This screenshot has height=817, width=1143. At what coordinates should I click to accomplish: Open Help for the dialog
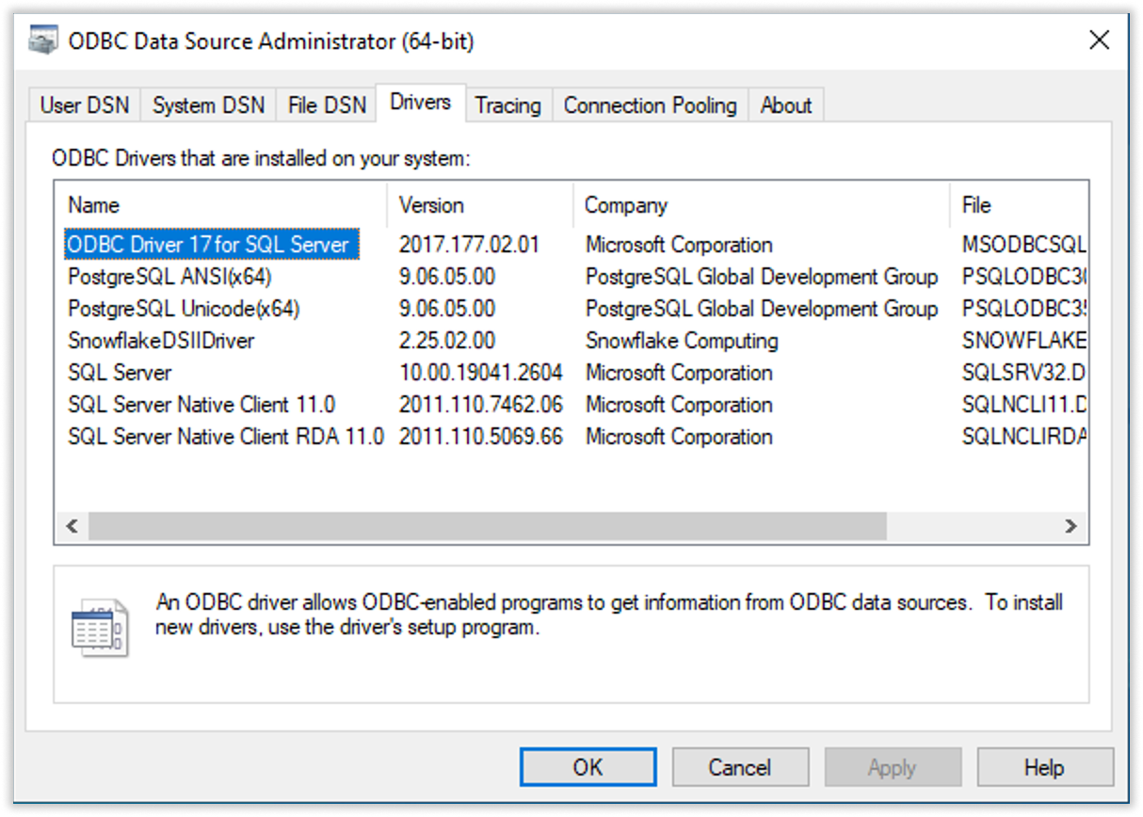(x=1045, y=767)
